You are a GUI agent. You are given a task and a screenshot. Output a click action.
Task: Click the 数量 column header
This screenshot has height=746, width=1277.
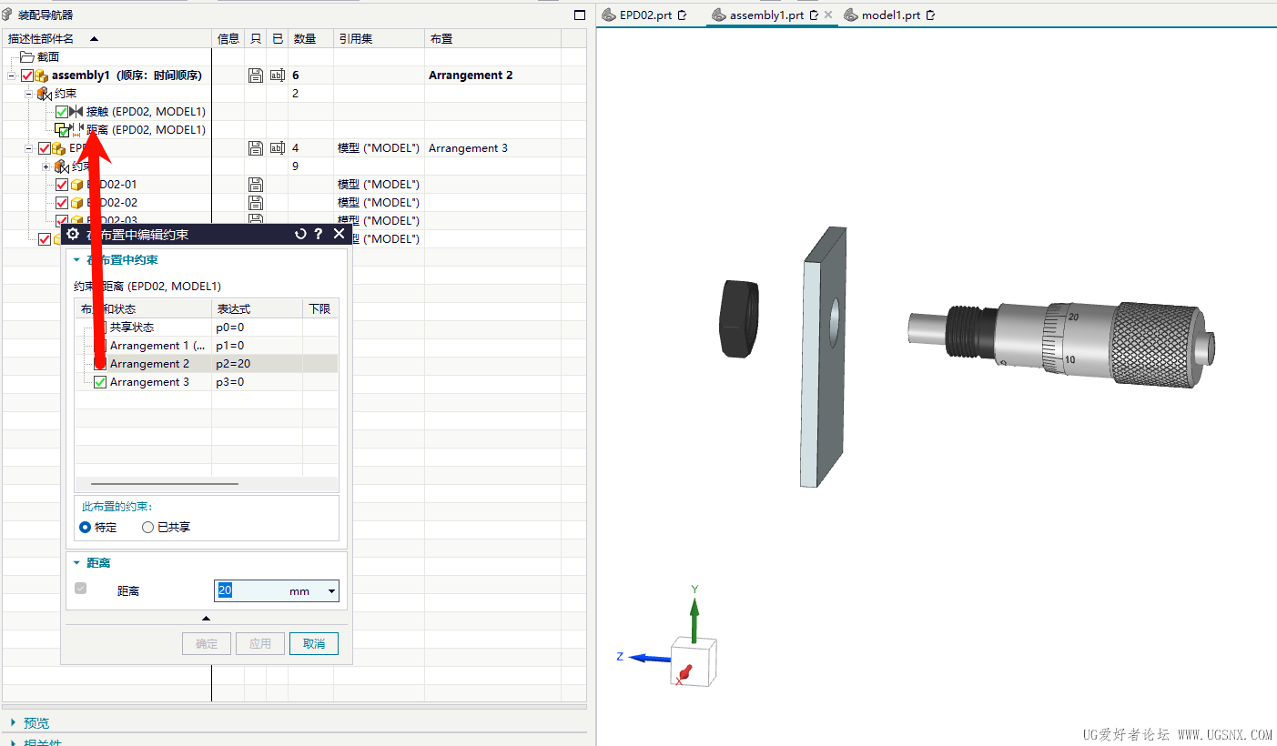point(310,38)
